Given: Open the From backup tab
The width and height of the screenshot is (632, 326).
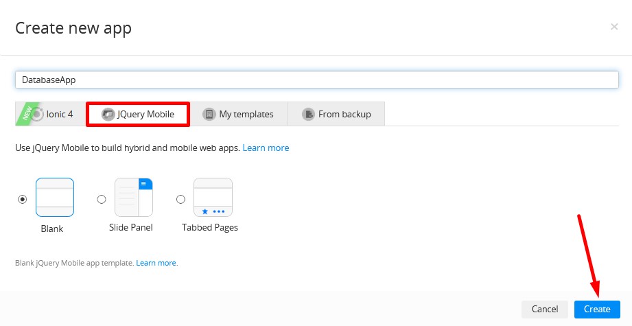Looking at the screenshot, I should [336, 114].
